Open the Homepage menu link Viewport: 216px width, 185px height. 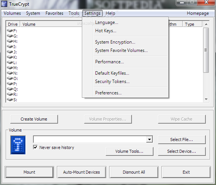click(x=198, y=13)
